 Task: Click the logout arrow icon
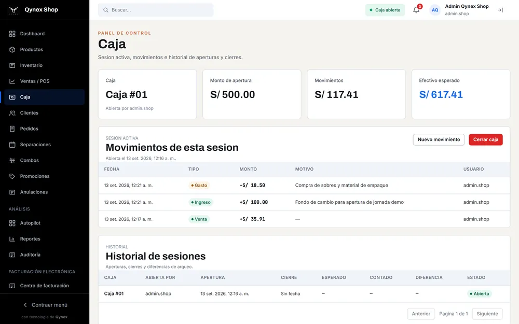click(x=500, y=10)
